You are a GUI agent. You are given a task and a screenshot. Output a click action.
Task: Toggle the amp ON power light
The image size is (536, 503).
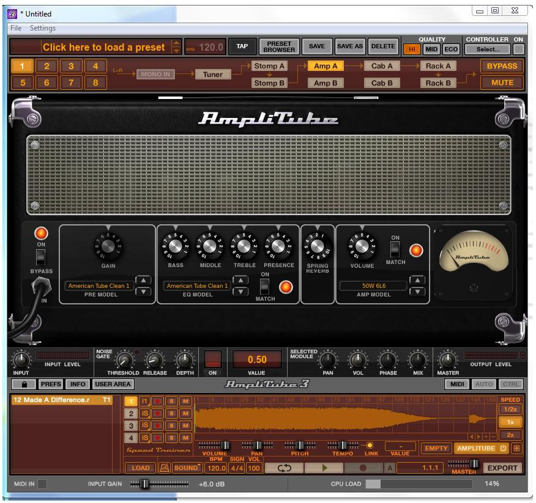[x=41, y=233]
